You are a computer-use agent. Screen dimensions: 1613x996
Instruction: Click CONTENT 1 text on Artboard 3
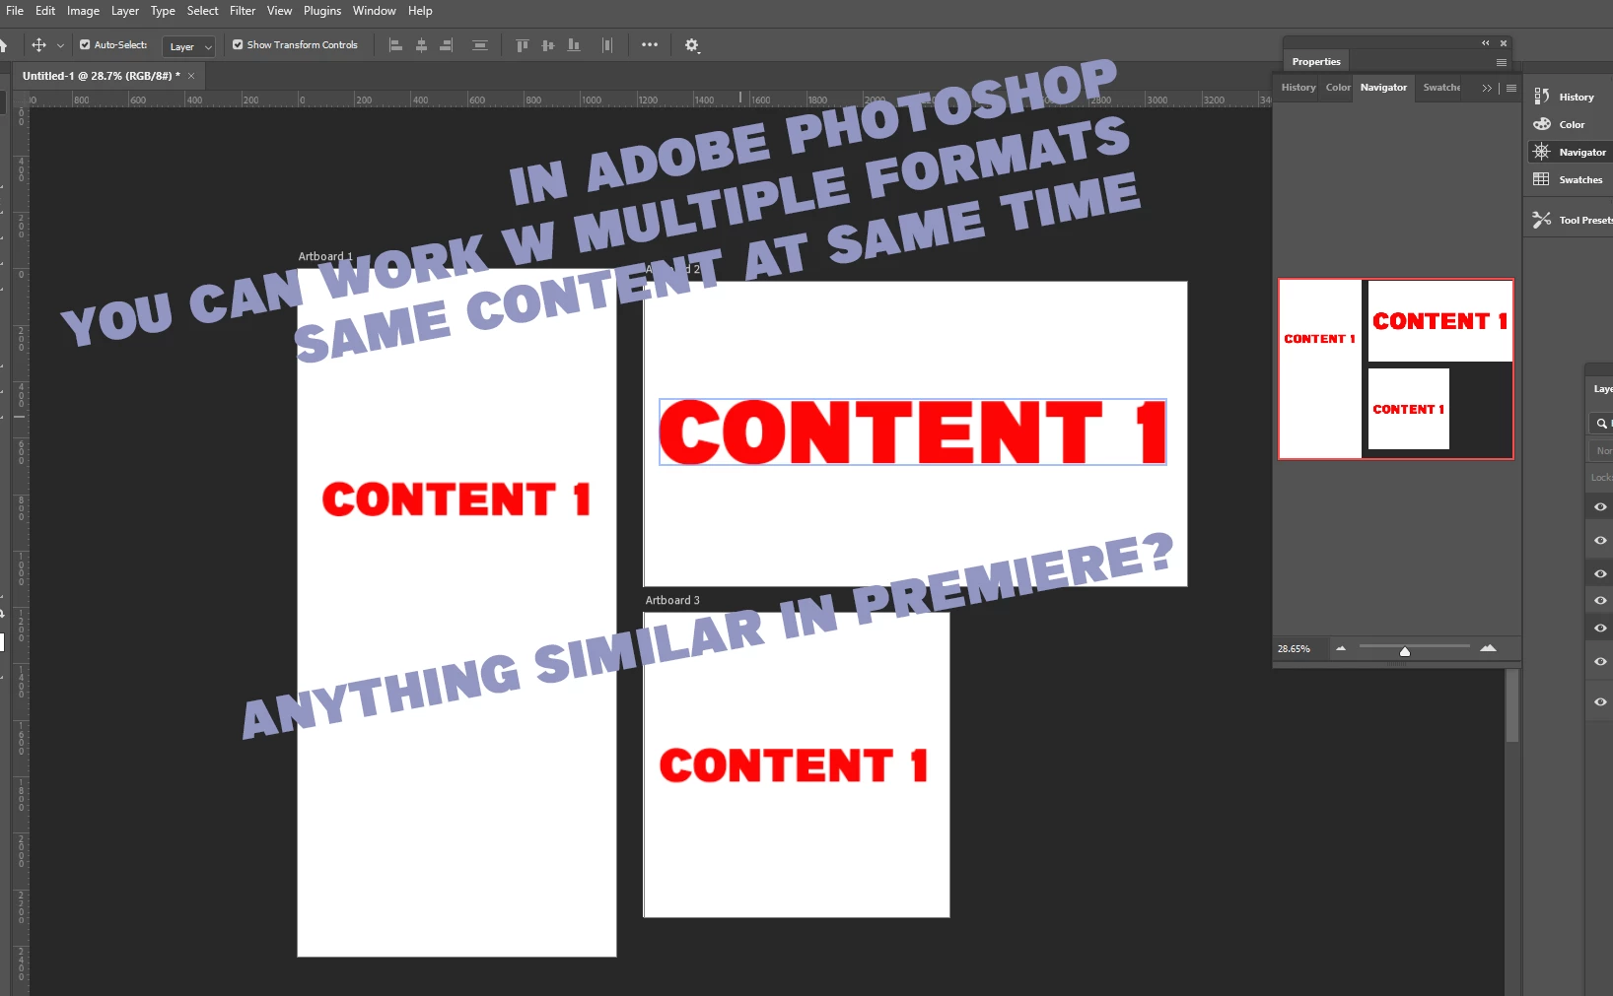(794, 764)
